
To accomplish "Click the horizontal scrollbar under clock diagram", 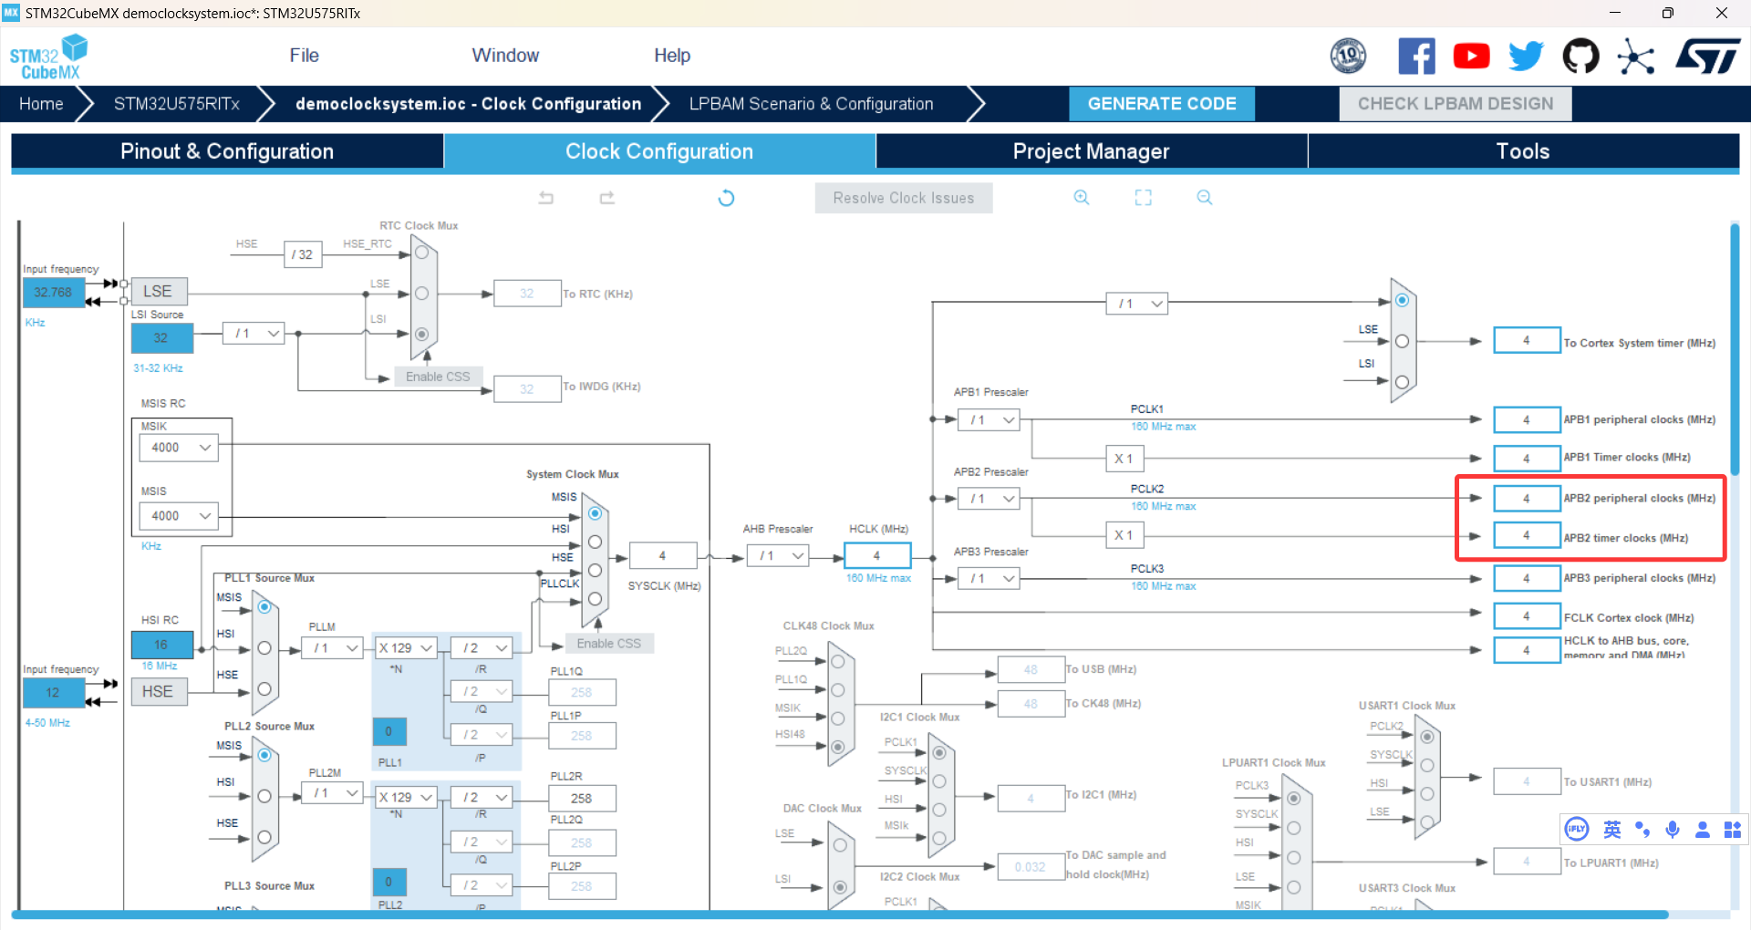I will (839, 914).
